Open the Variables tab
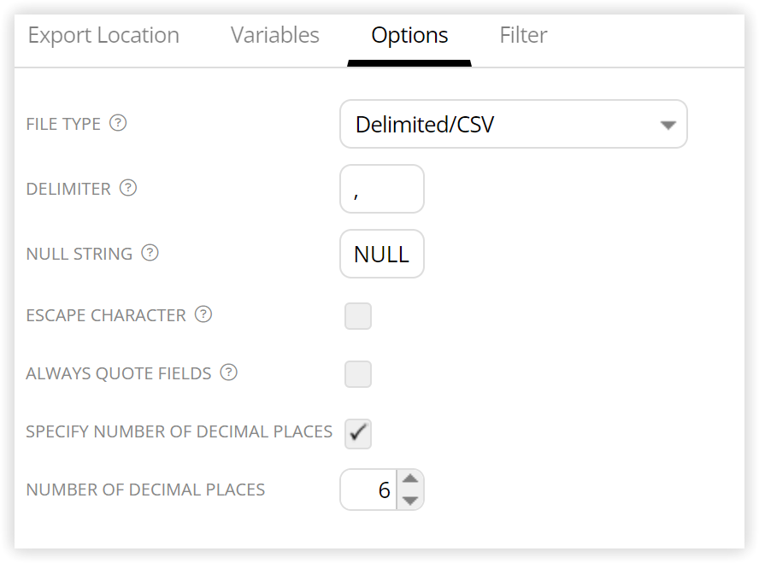 click(x=275, y=35)
